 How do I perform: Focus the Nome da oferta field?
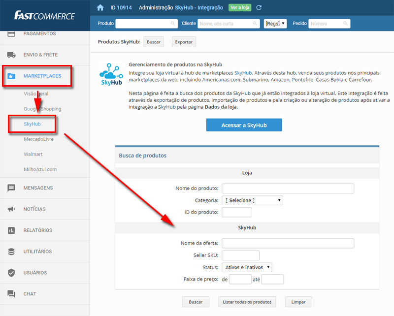pyautogui.click(x=288, y=243)
